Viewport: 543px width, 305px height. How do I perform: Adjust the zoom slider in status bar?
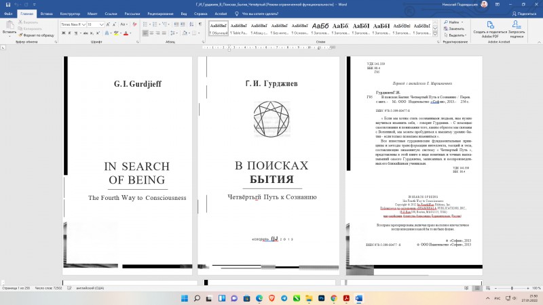(x=512, y=288)
